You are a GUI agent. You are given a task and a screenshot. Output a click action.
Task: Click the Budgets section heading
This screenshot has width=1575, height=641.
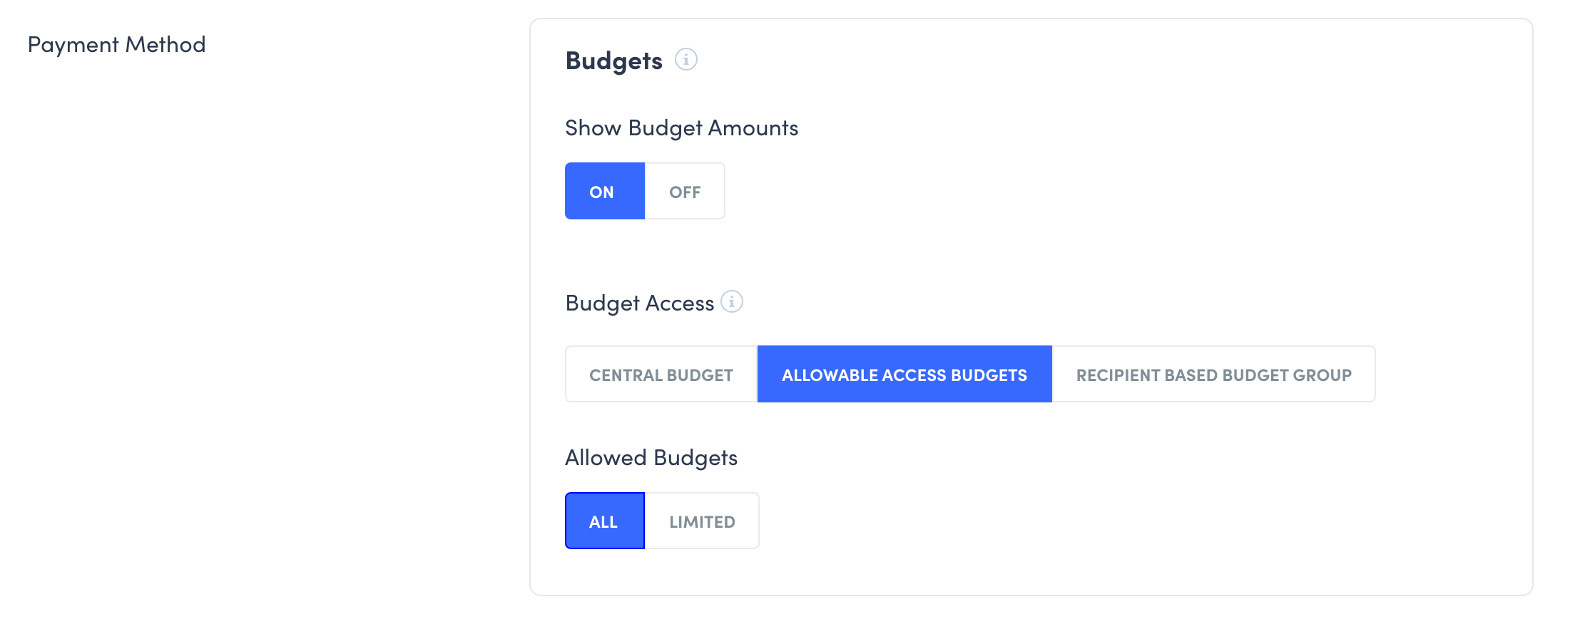[613, 61]
